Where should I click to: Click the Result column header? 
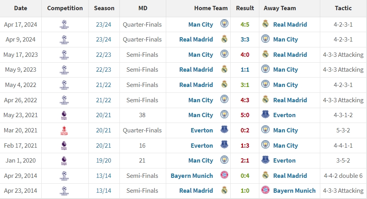(245, 8)
